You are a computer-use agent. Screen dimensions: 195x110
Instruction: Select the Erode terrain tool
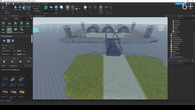[21, 24]
